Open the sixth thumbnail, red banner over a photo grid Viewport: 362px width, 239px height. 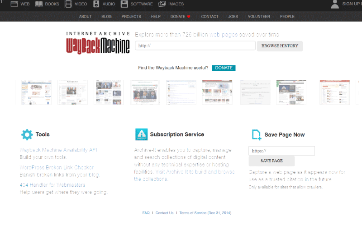217,92
